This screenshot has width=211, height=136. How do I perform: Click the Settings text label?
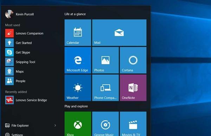tap(17, 135)
